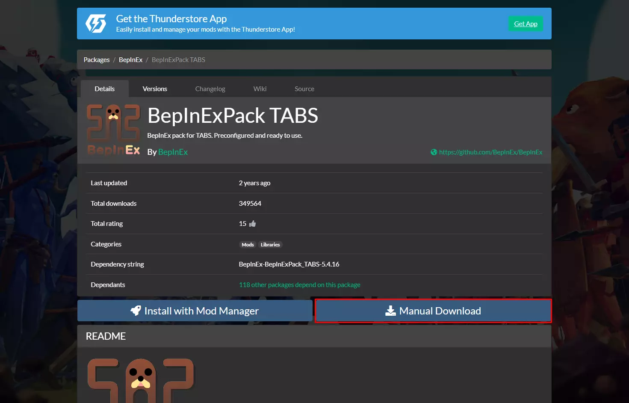Viewport: 629px width, 403px height.
Task: Click the total rating count 15
Action: [242, 224]
